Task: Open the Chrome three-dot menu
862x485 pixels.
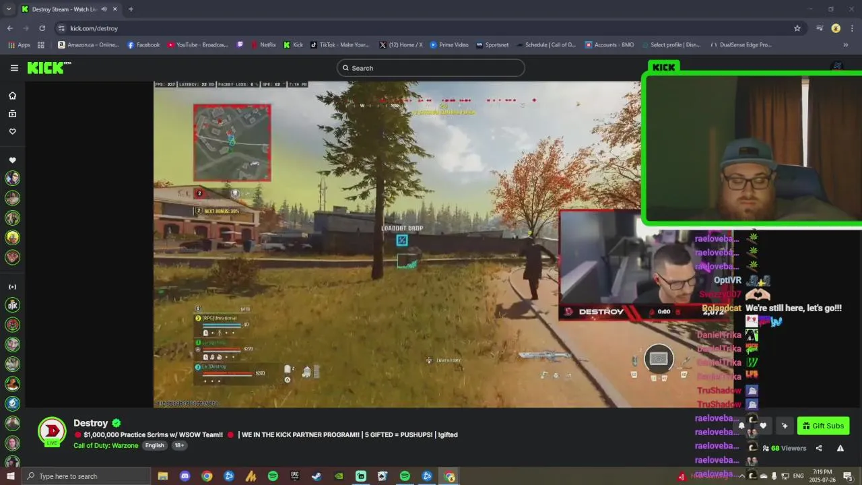Action: tap(852, 28)
